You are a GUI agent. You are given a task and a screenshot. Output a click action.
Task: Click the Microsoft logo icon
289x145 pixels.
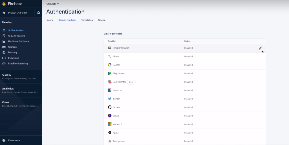point(110,124)
